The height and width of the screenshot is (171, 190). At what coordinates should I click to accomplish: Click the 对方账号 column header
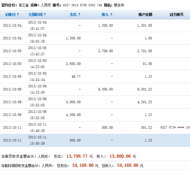click(176, 14)
